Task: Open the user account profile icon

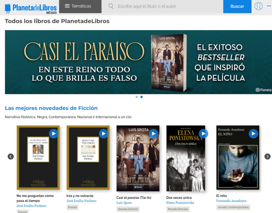Action: coord(258,6)
